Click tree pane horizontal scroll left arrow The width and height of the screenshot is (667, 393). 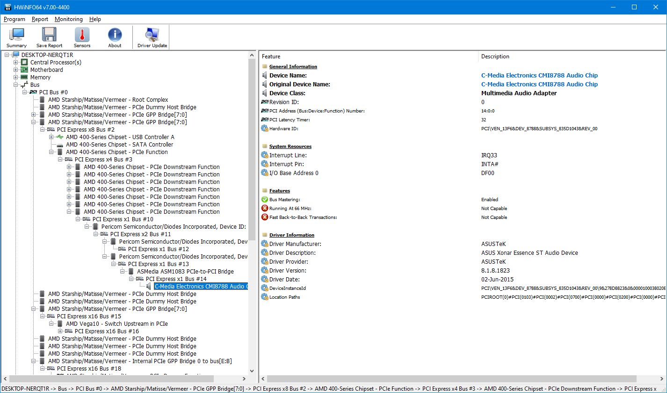click(x=5, y=379)
